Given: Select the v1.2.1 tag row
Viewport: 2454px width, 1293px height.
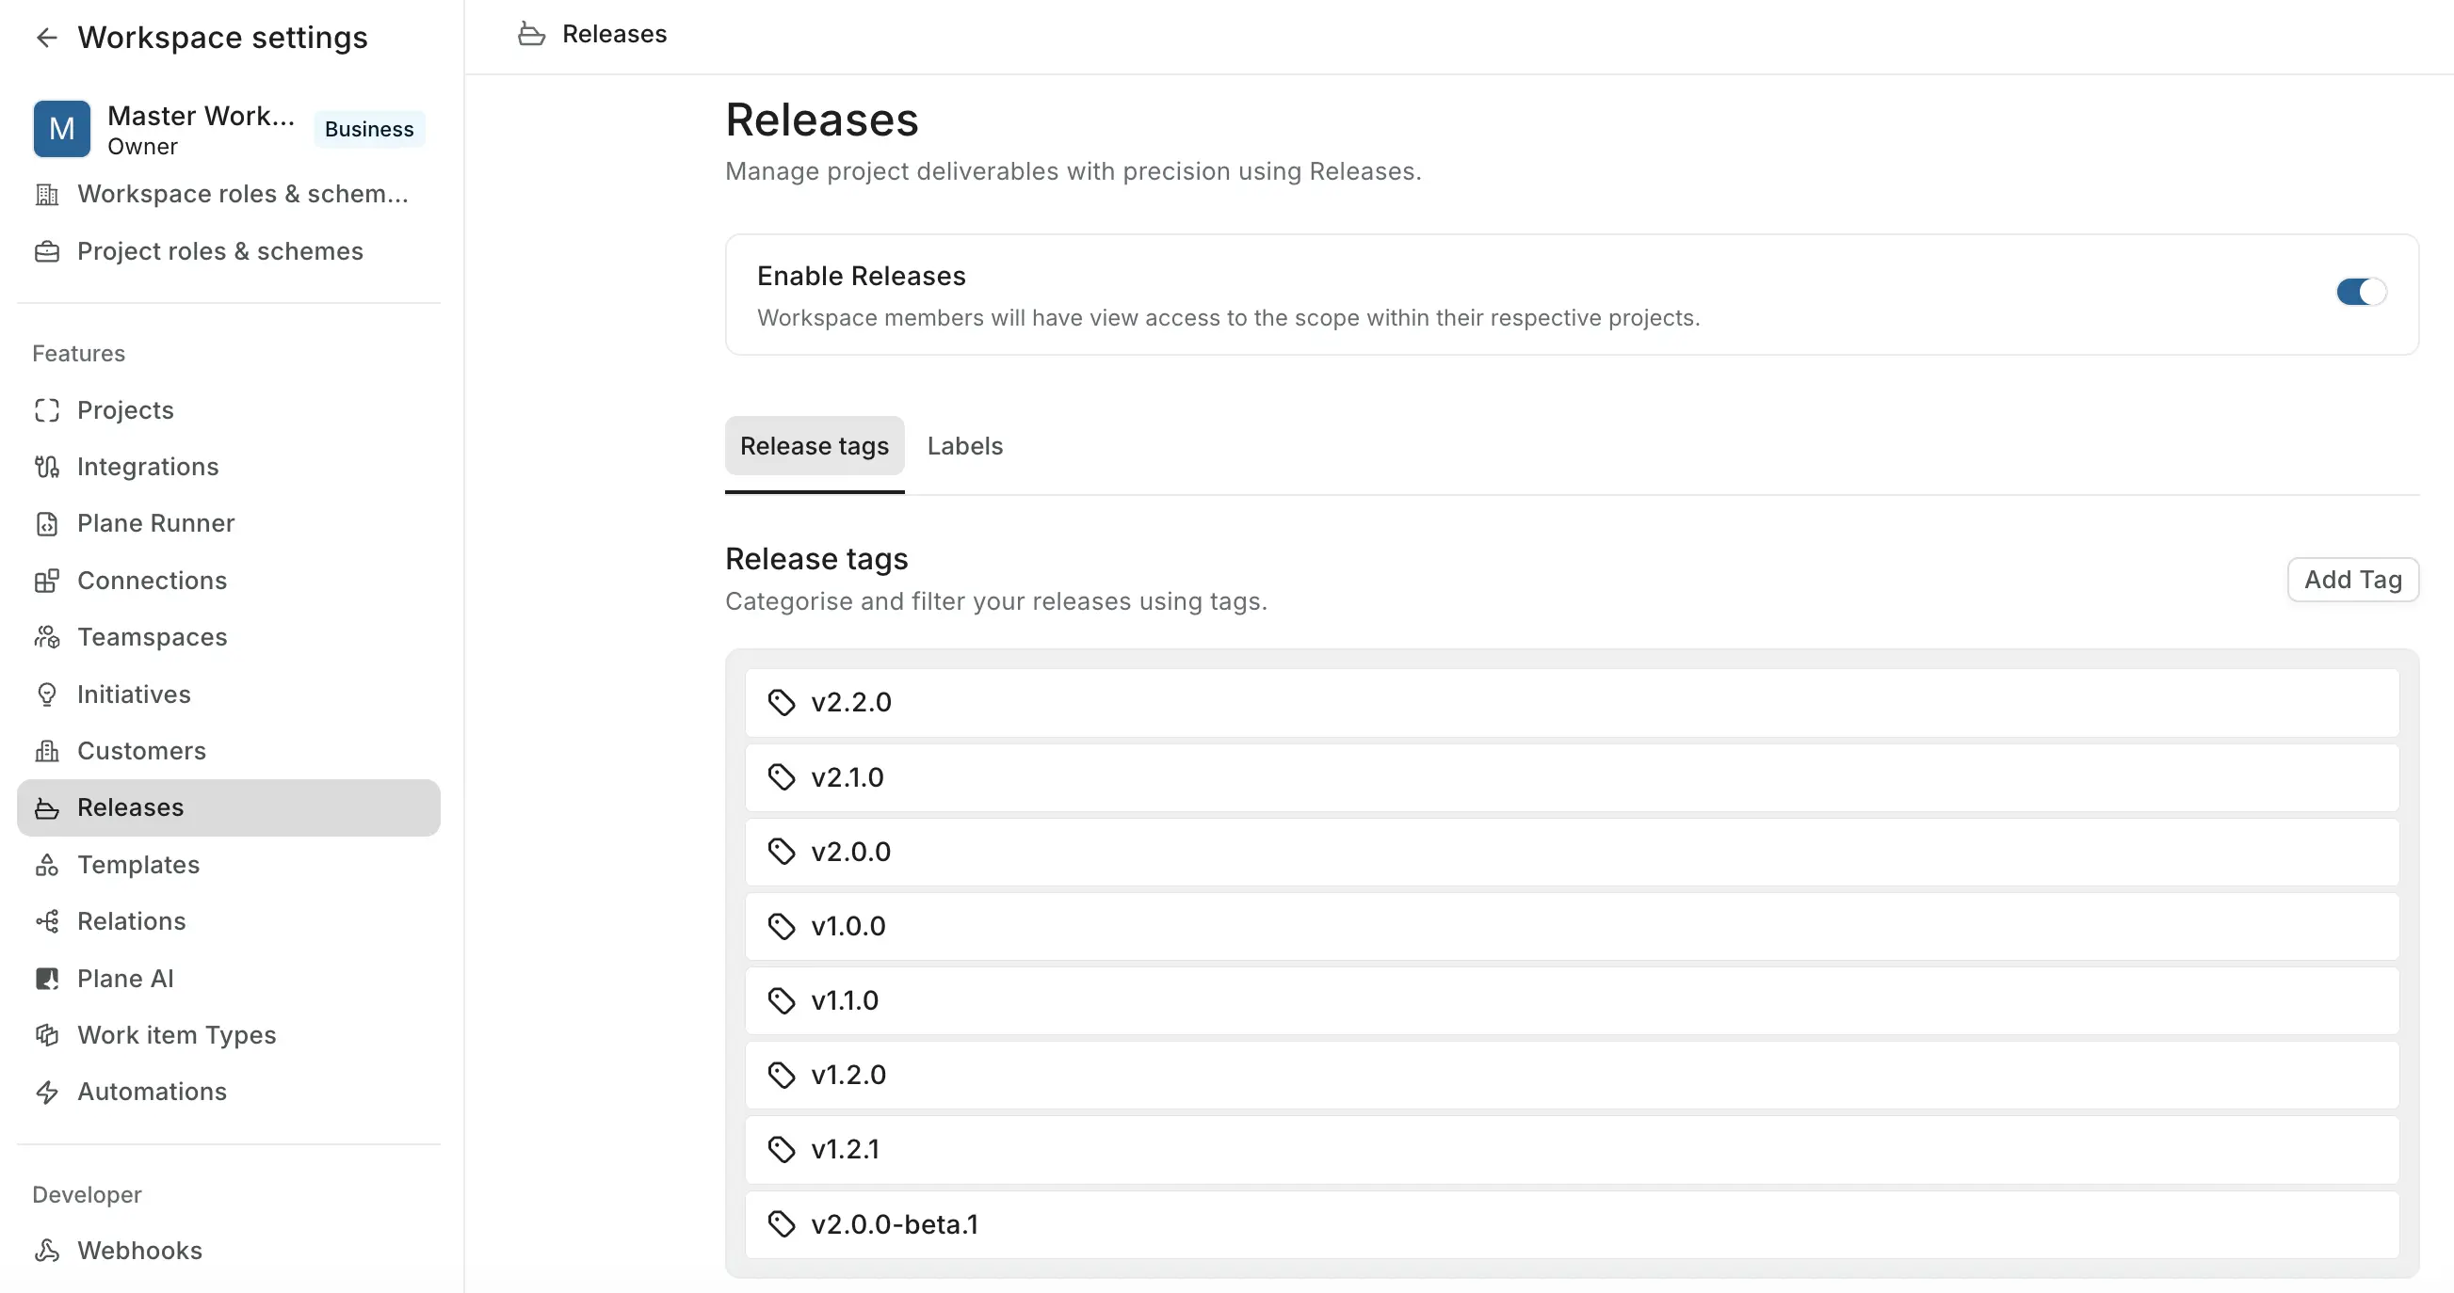Looking at the screenshot, I should [1572, 1150].
